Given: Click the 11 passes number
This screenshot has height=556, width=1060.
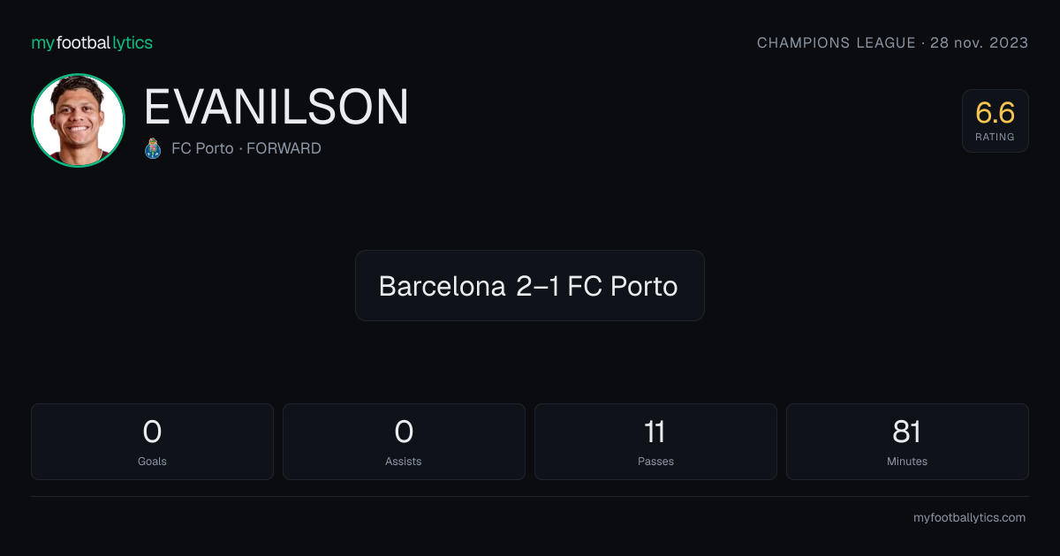Looking at the screenshot, I should [x=655, y=432].
